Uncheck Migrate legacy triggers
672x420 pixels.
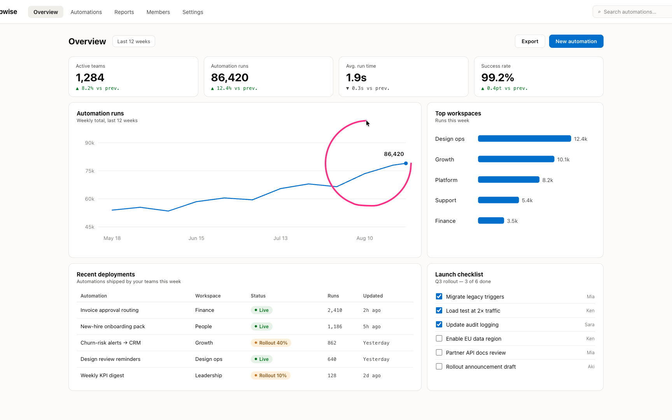[x=439, y=296]
